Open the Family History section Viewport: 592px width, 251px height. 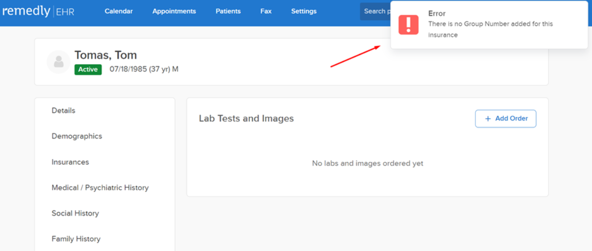pos(76,239)
